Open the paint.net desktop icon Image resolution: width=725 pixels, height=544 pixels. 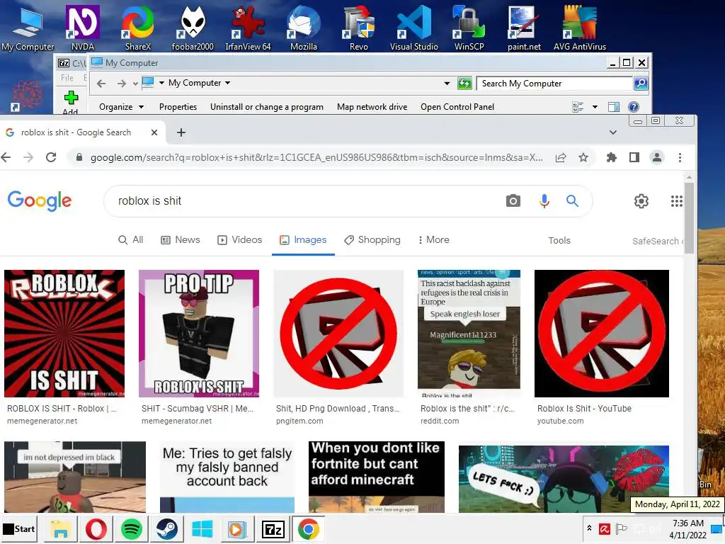click(524, 28)
